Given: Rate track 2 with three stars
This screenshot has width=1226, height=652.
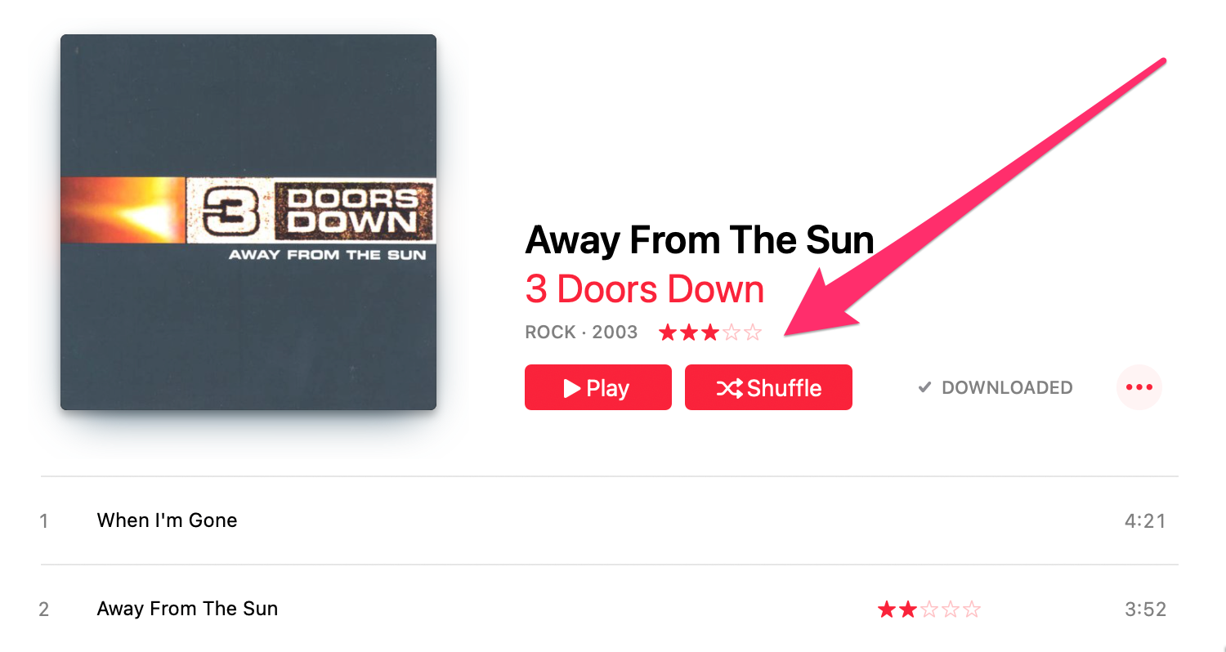Looking at the screenshot, I should click(929, 610).
